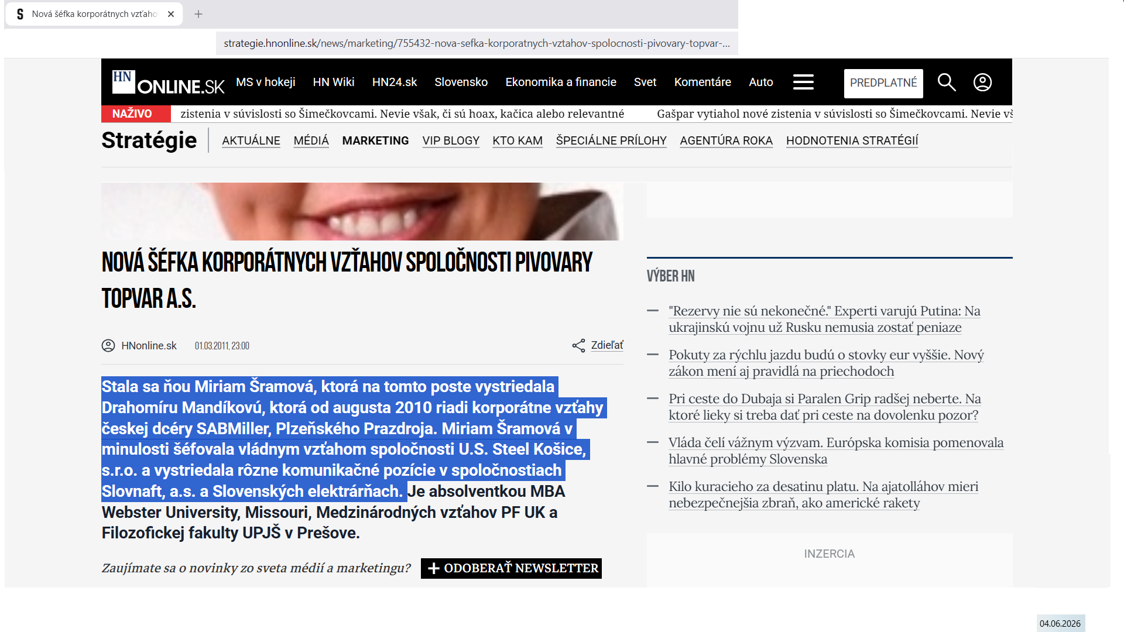Select HODNOTENIA STRATÉGIÍ tab
The height and width of the screenshot is (632, 1124).
coord(852,141)
